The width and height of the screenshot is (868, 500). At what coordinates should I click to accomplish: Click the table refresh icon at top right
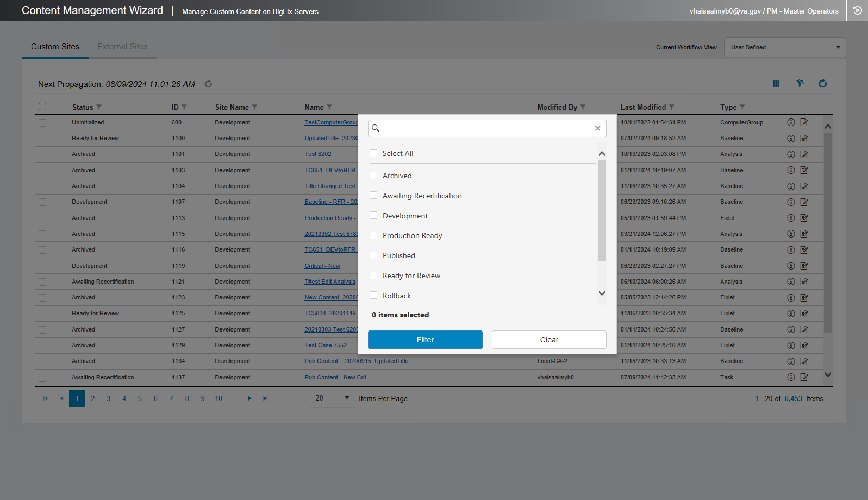point(823,83)
